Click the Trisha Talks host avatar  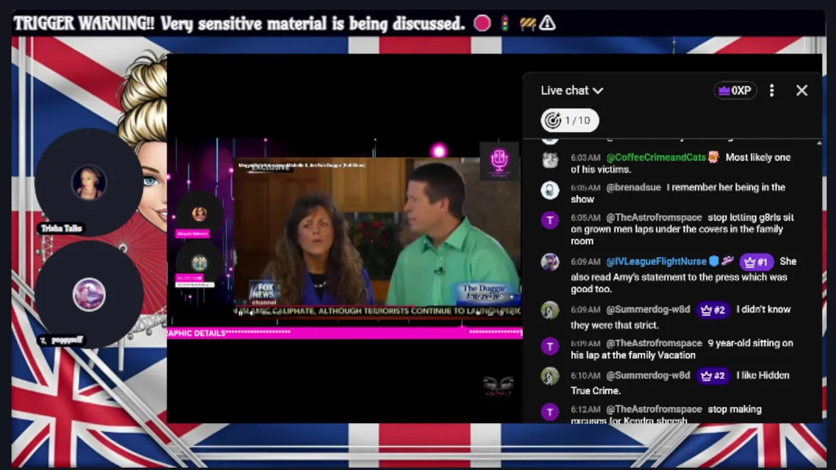(89, 182)
